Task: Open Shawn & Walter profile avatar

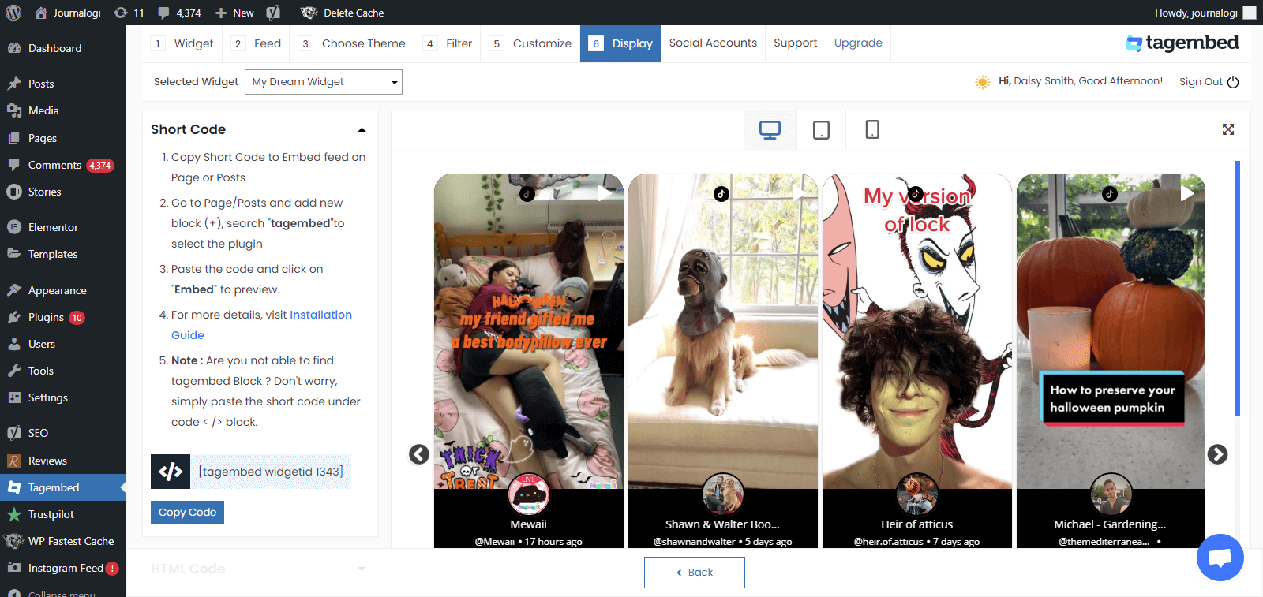Action: pyautogui.click(x=723, y=494)
